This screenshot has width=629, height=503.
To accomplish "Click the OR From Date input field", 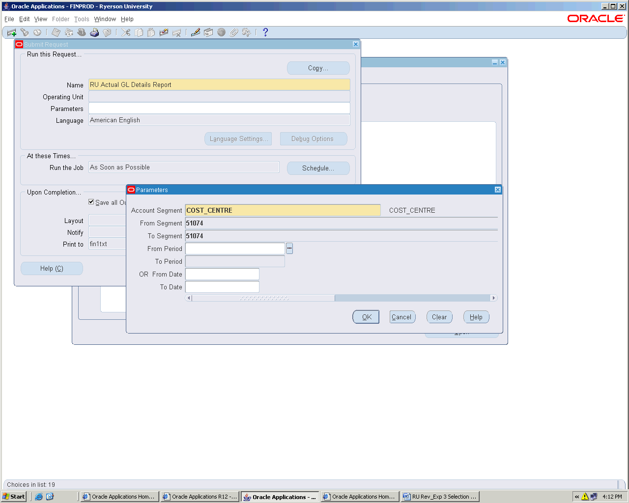I will point(222,274).
